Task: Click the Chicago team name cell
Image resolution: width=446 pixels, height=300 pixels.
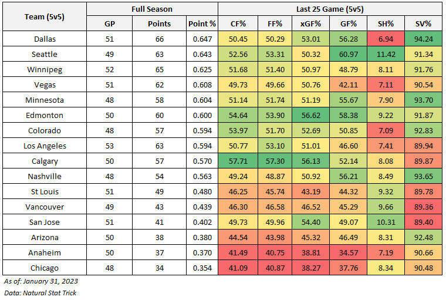Action: click(45, 268)
